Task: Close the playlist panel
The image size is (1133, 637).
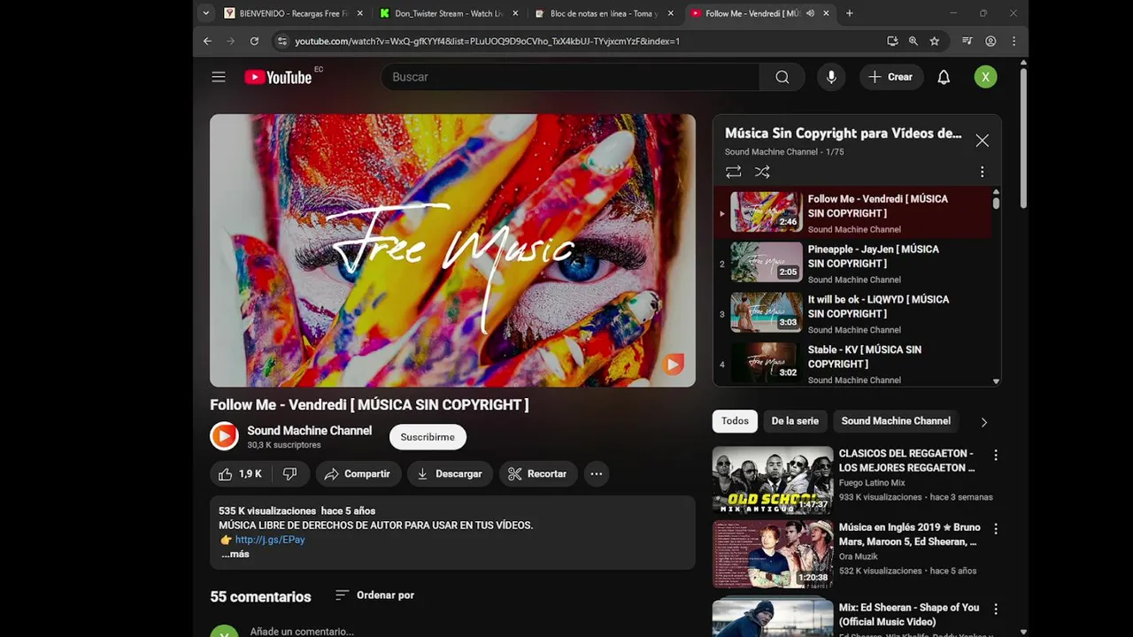Action: pos(983,141)
